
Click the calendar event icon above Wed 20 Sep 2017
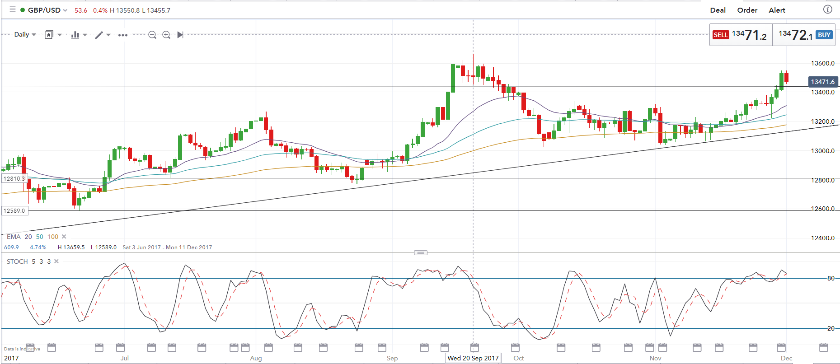(x=474, y=347)
